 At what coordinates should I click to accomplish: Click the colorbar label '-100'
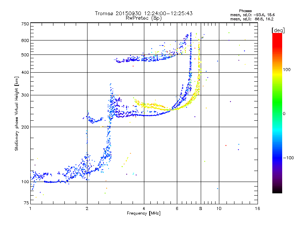[x=288, y=158]
